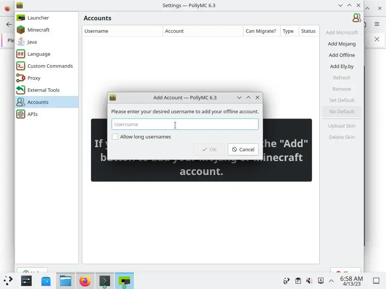Open the APIs settings icon

(x=21, y=114)
